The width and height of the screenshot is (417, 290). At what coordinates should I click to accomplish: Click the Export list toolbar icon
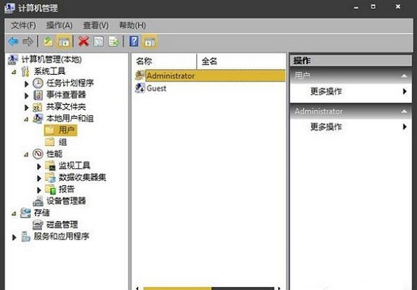coord(114,42)
